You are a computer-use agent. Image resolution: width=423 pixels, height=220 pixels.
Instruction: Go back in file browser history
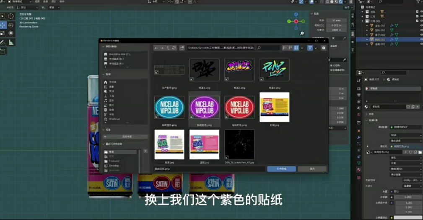pyautogui.click(x=156, y=48)
